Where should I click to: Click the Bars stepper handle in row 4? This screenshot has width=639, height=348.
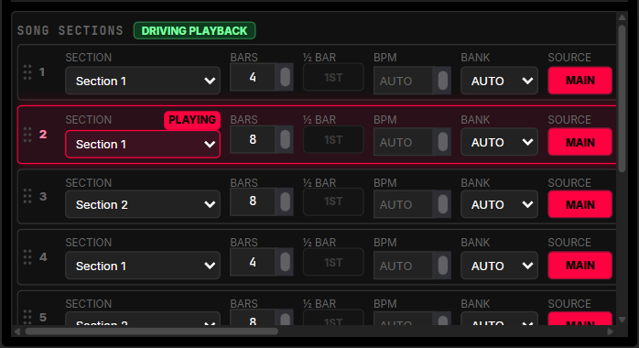(285, 262)
